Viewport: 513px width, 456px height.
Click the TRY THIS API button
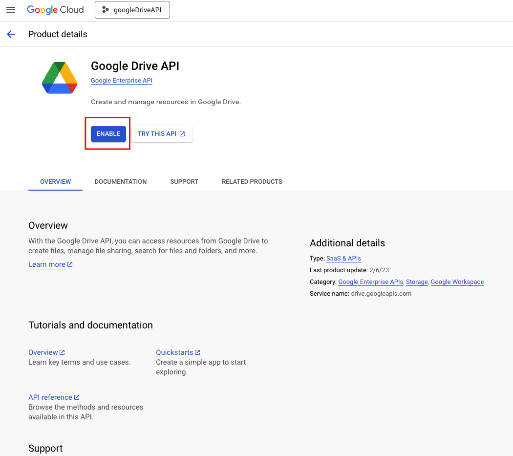pyautogui.click(x=162, y=134)
